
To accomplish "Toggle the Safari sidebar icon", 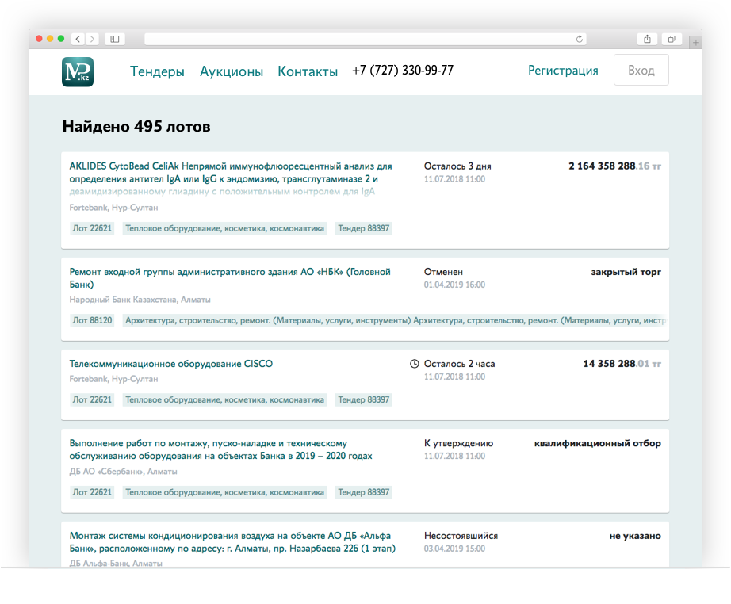I will (115, 39).
